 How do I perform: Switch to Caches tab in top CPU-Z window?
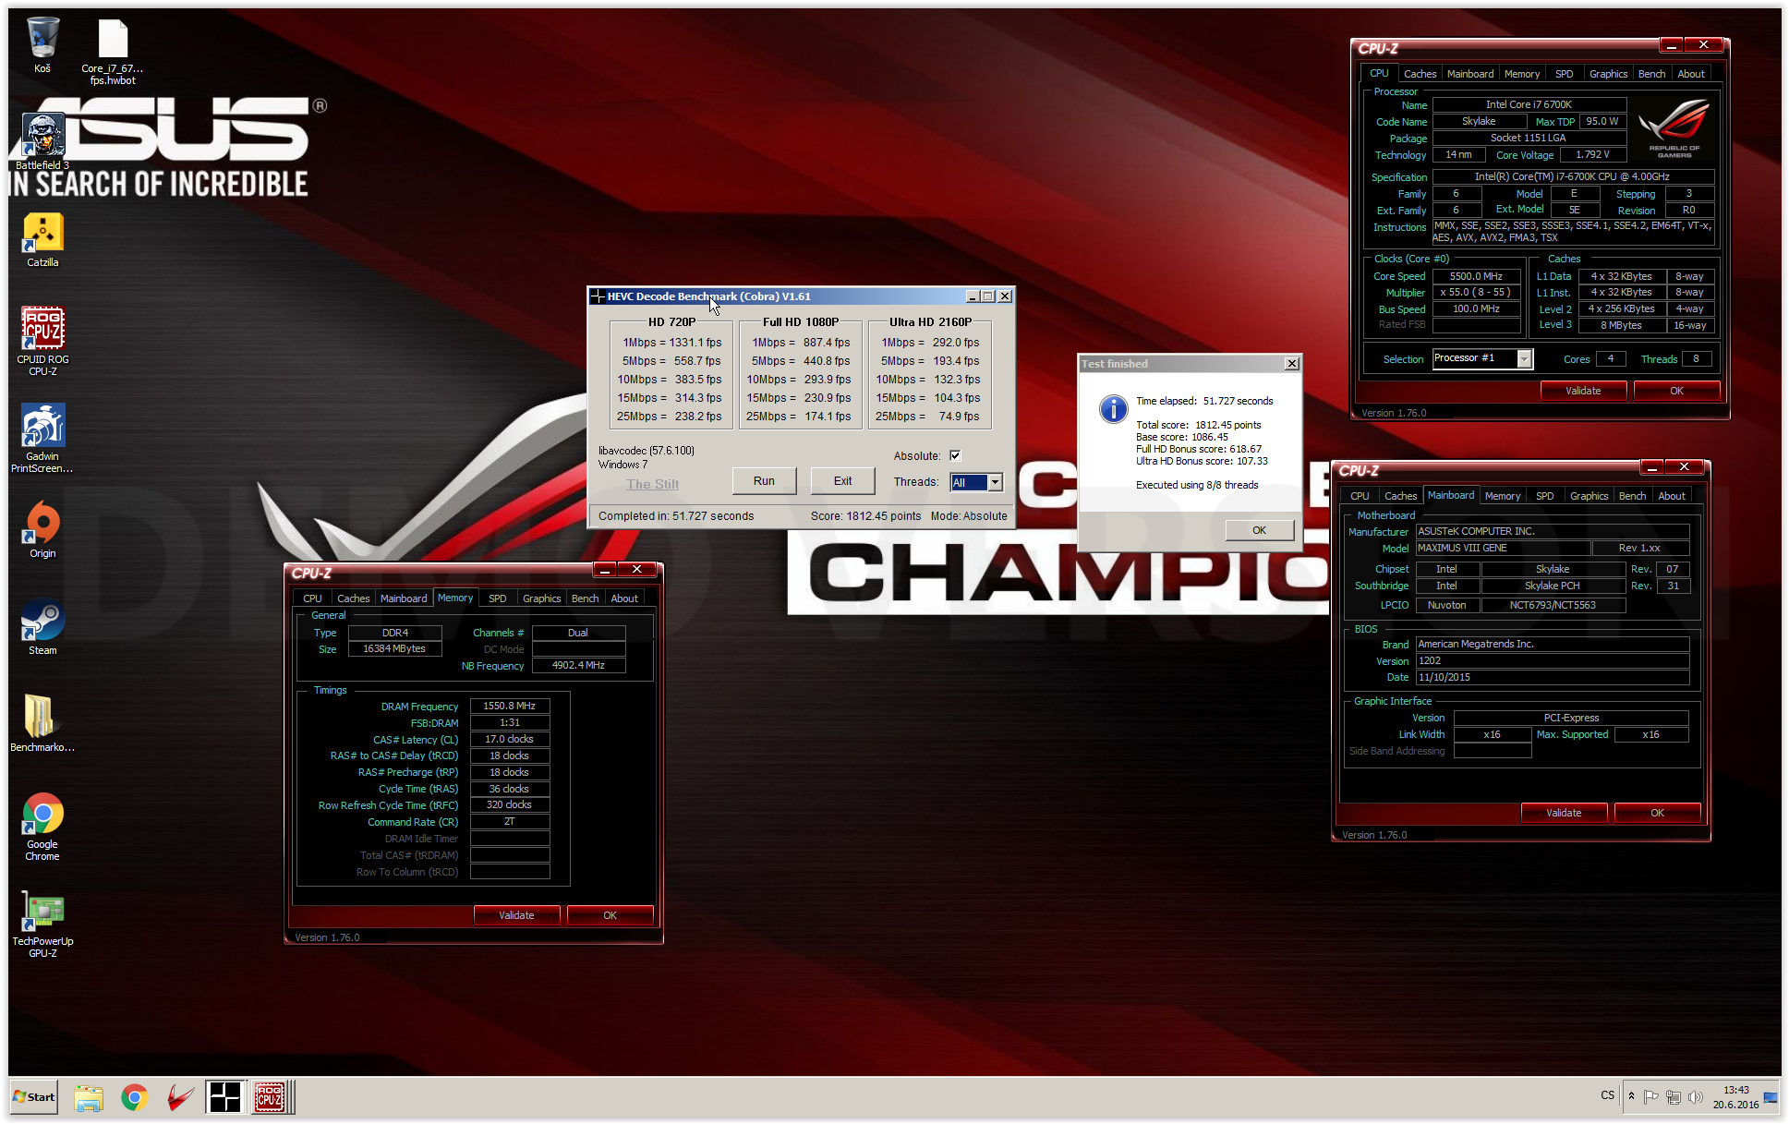1420,74
